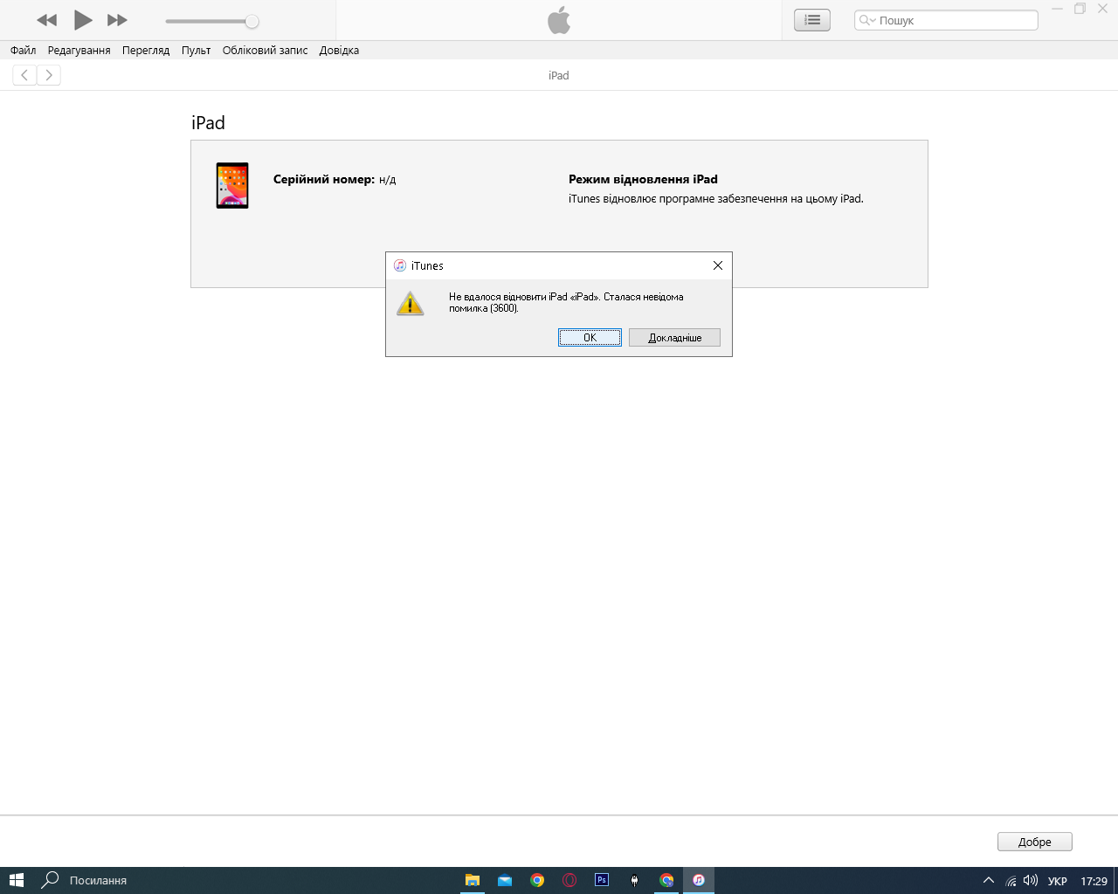Close the iTunes error dialog with X
The height and width of the screenshot is (894, 1118).
pos(718,265)
